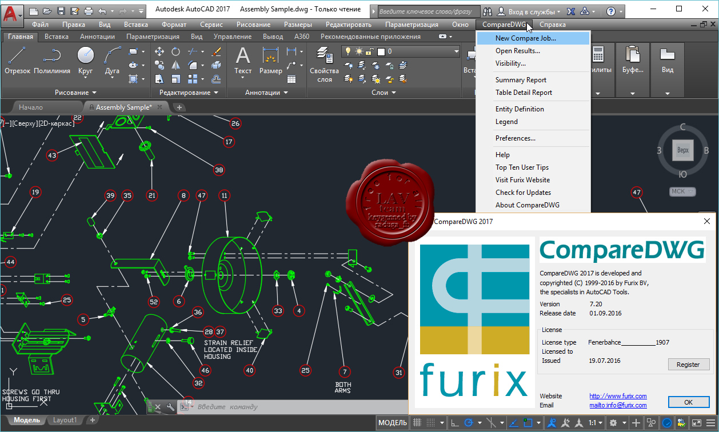The image size is (719, 432).
Task: Click the customization hamburger icon in status bar
Action: pos(712,423)
